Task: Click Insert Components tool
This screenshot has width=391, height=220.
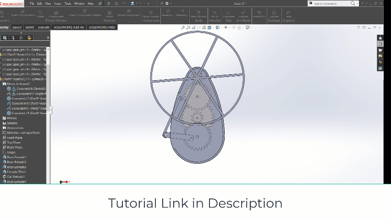Action: [x=23, y=13]
